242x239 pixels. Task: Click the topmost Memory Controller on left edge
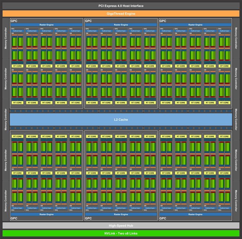(x=6, y=38)
